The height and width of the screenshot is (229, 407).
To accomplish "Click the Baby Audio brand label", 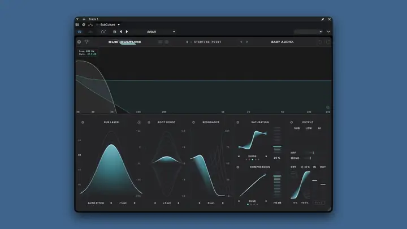I will 283,42.
